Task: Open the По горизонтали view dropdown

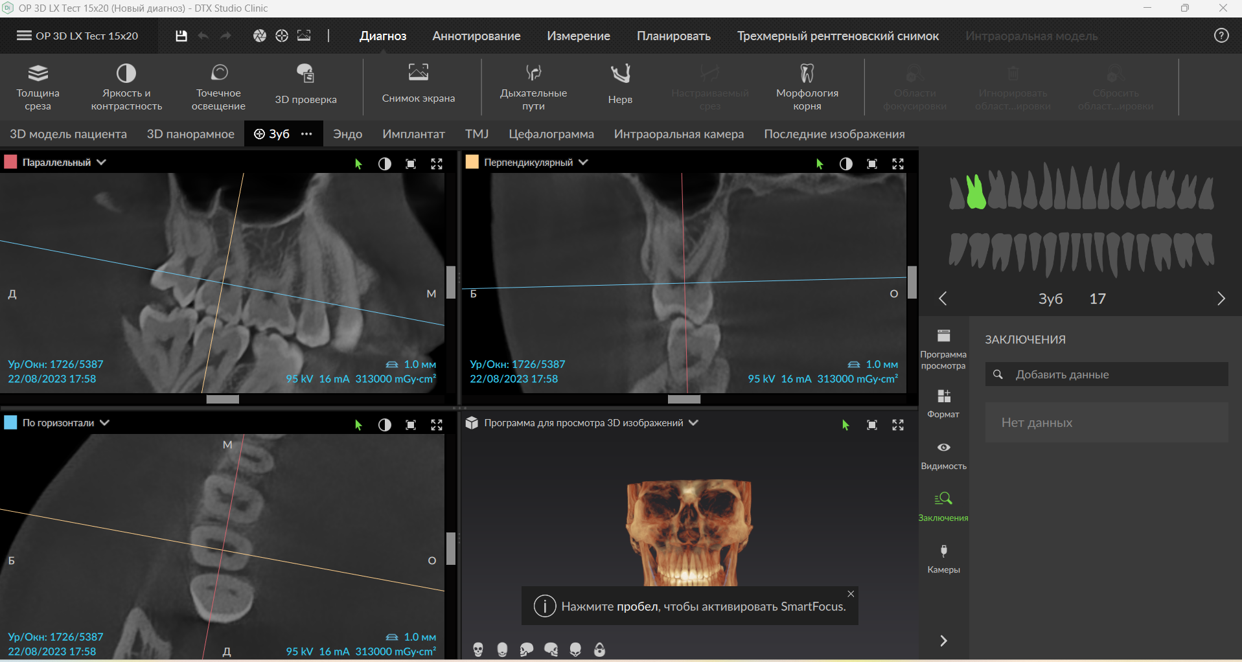Action: tap(105, 423)
